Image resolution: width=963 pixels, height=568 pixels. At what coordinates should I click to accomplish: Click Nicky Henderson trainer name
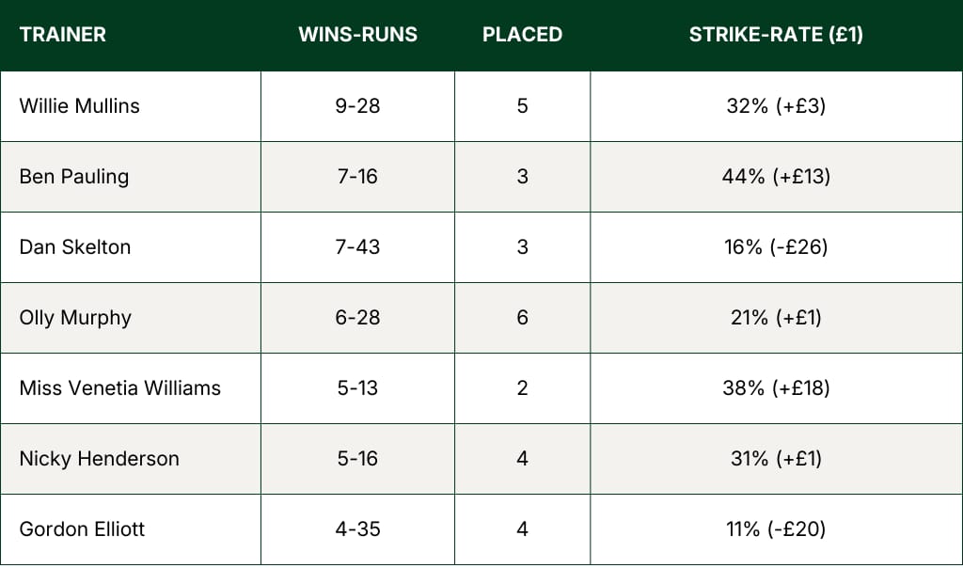(99, 459)
